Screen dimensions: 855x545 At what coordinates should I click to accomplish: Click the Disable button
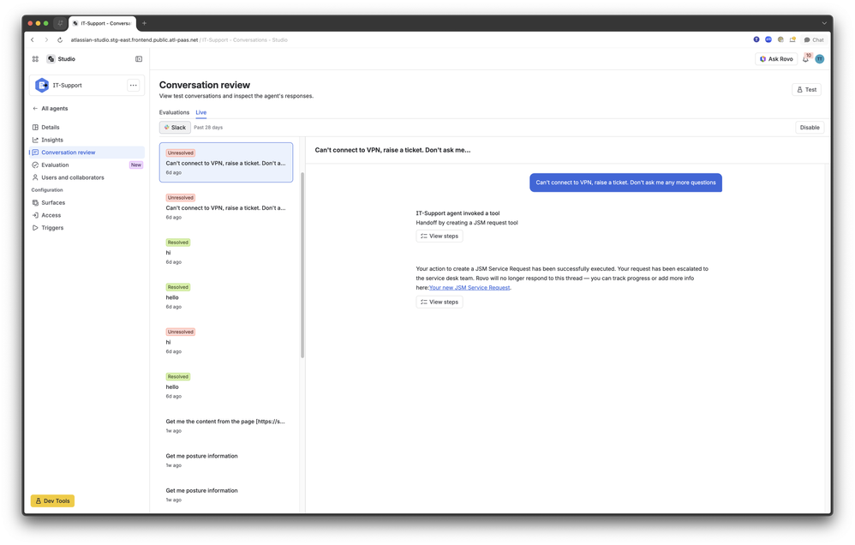click(810, 127)
